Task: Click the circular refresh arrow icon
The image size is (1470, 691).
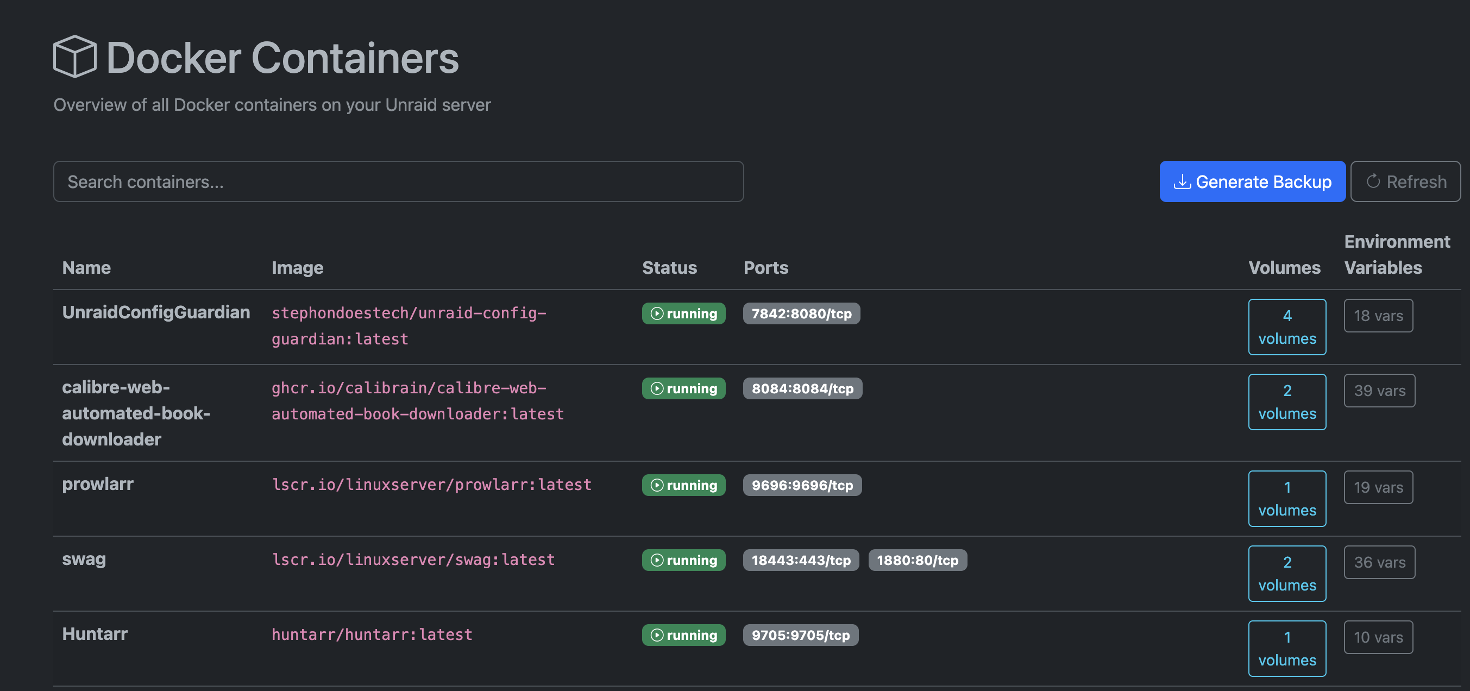Action: (1373, 181)
